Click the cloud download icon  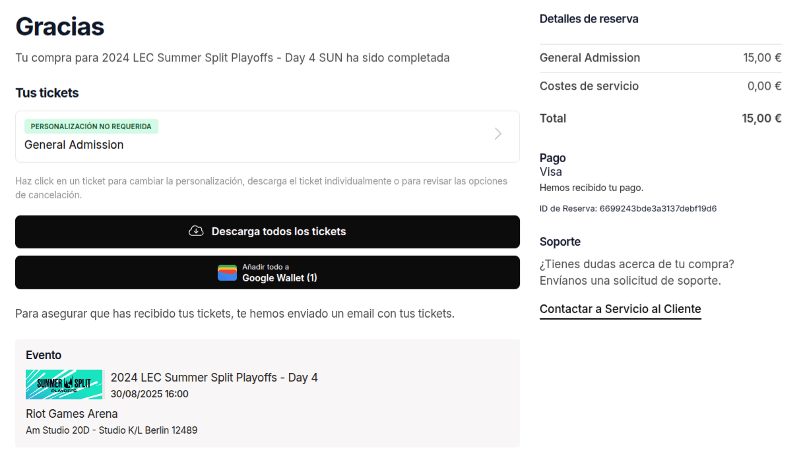click(x=196, y=231)
